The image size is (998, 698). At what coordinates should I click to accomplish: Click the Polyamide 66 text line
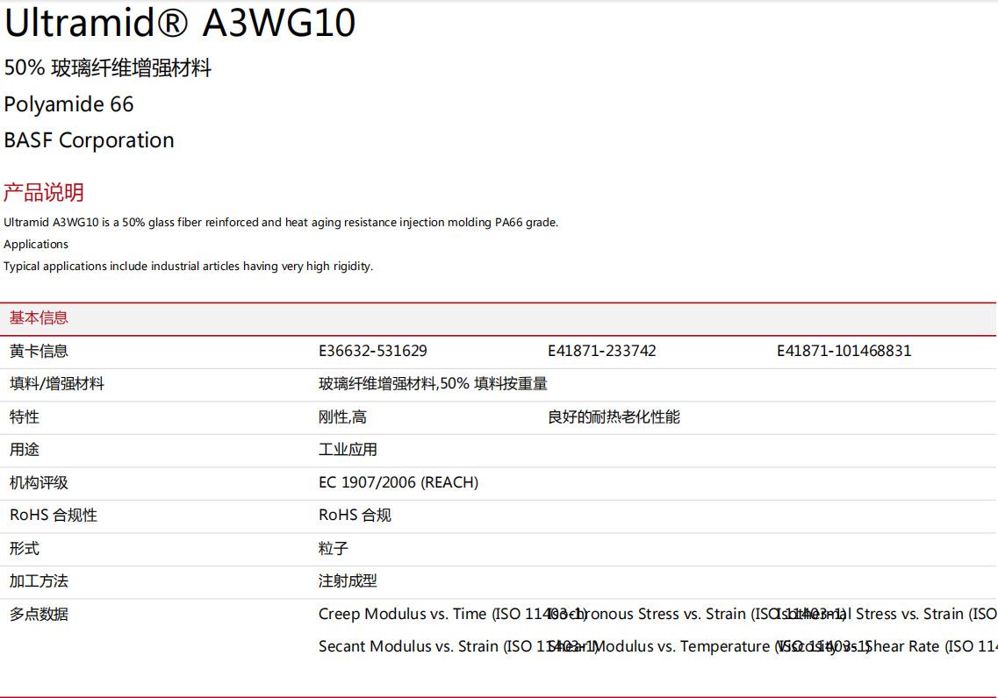click(68, 104)
